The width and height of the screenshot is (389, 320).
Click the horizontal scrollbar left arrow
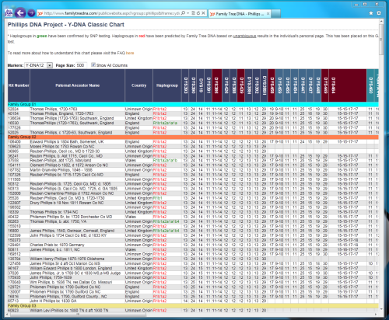click(8, 315)
